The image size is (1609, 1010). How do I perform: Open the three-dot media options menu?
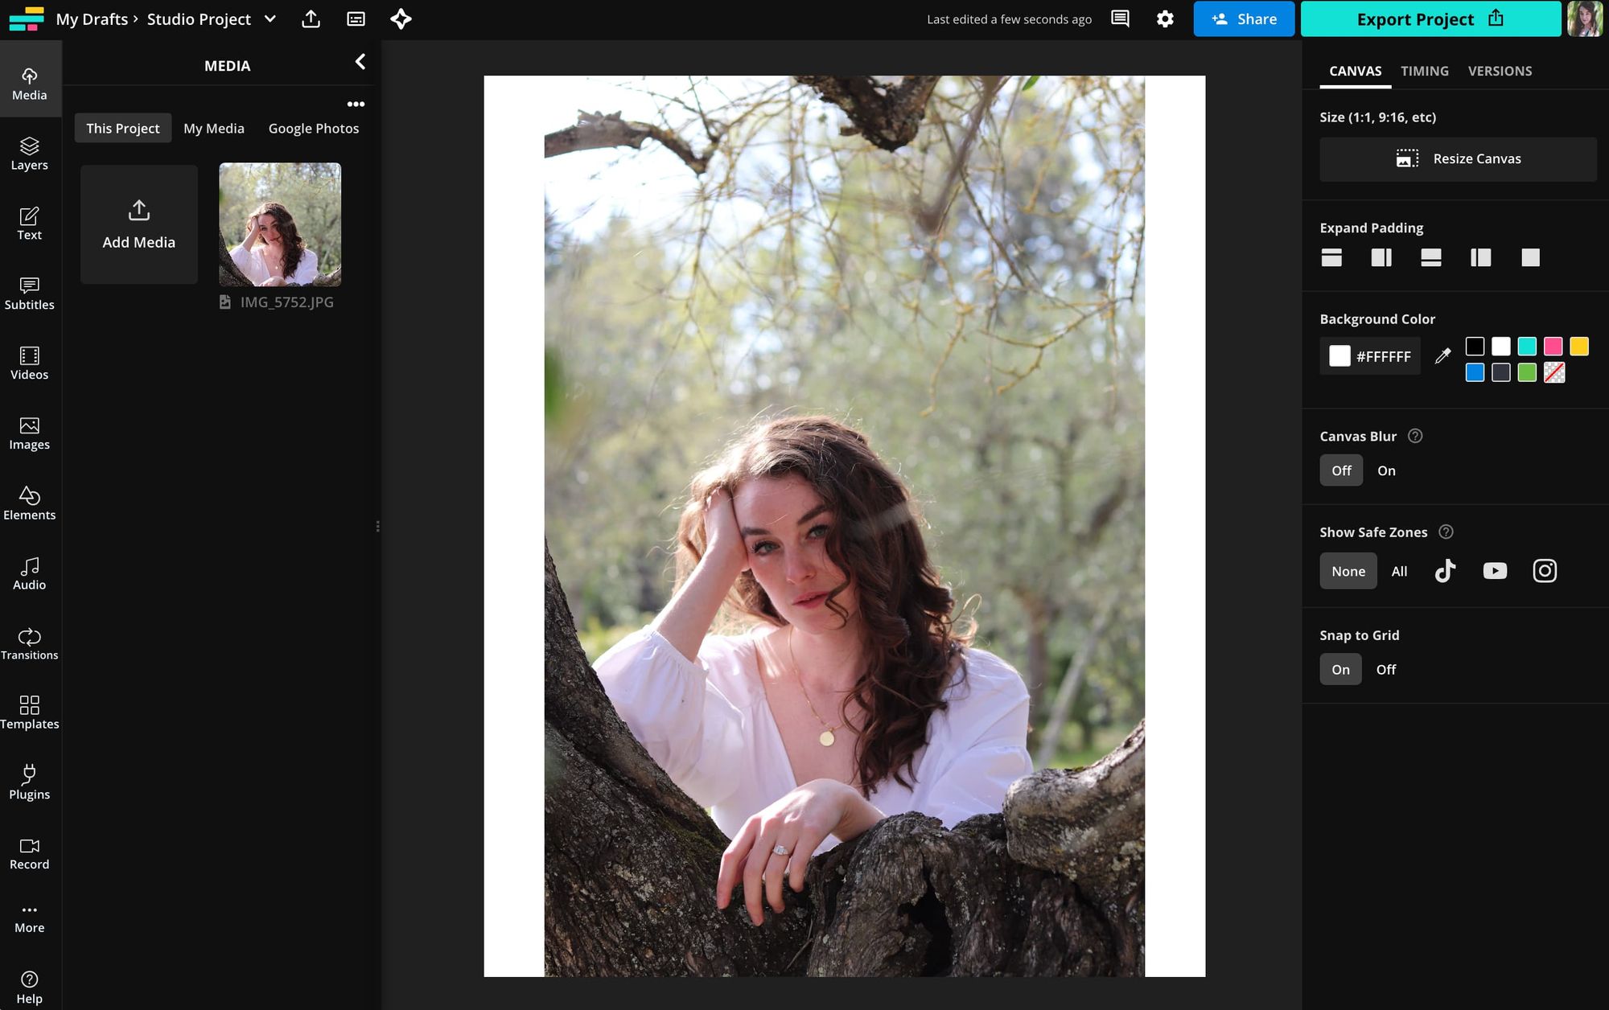coord(356,105)
